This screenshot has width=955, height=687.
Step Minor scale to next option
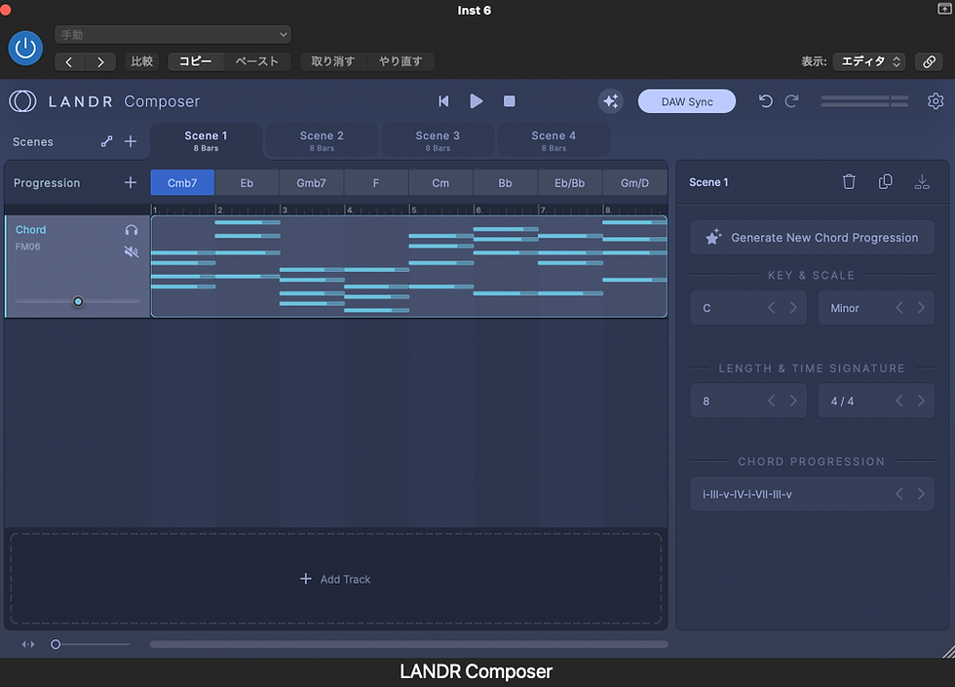tap(921, 308)
